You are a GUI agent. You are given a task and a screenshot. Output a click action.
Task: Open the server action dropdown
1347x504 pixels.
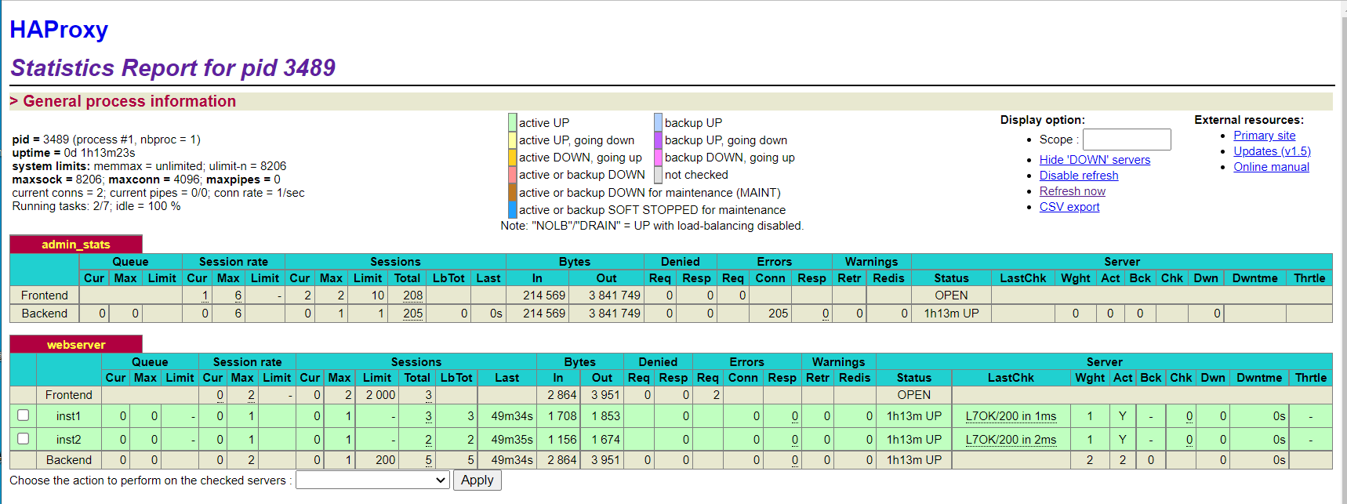tap(372, 480)
